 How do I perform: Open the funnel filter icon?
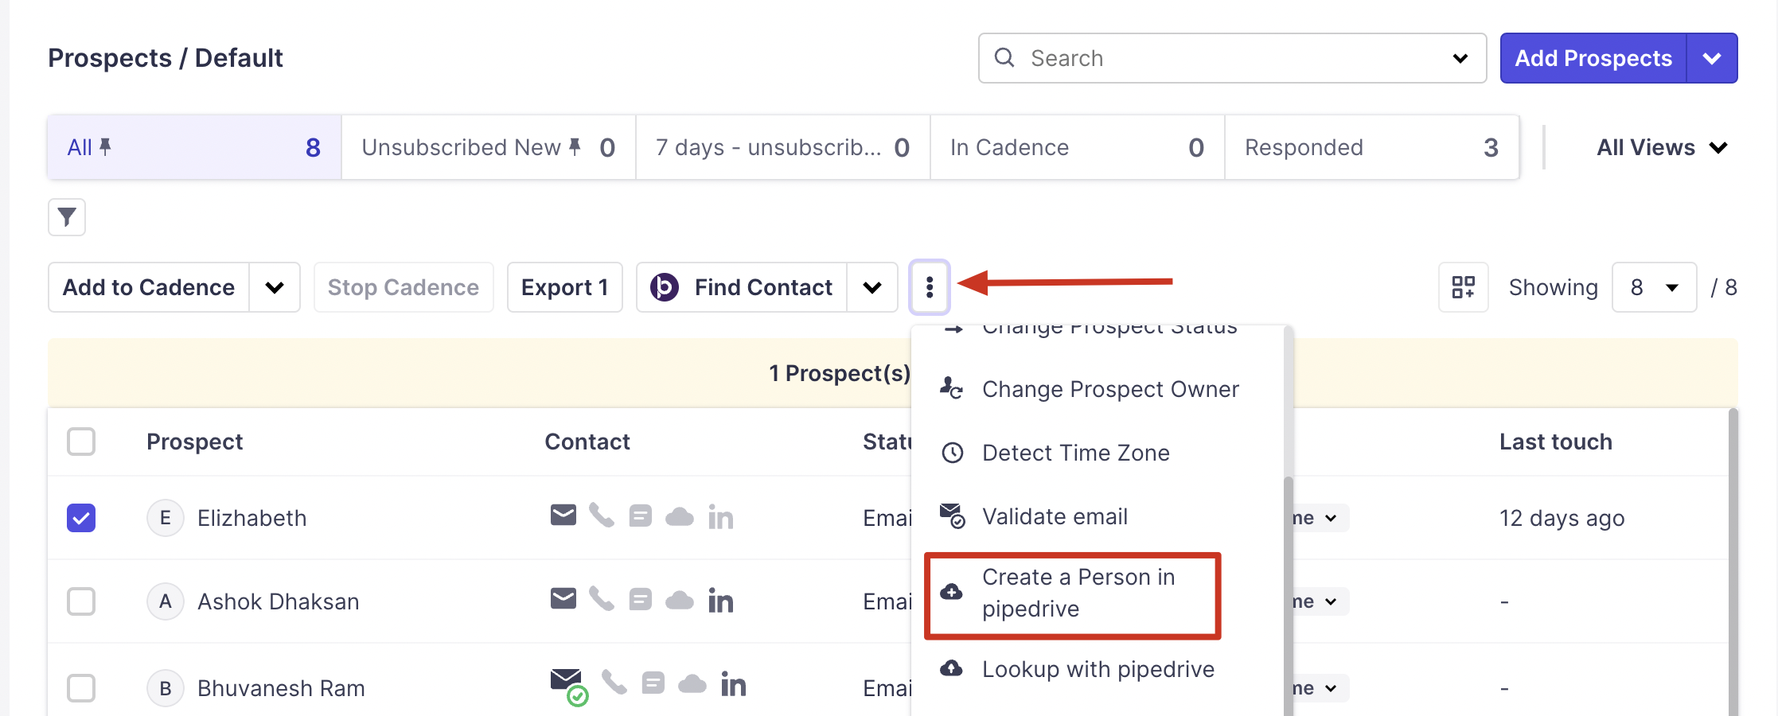click(67, 216)
